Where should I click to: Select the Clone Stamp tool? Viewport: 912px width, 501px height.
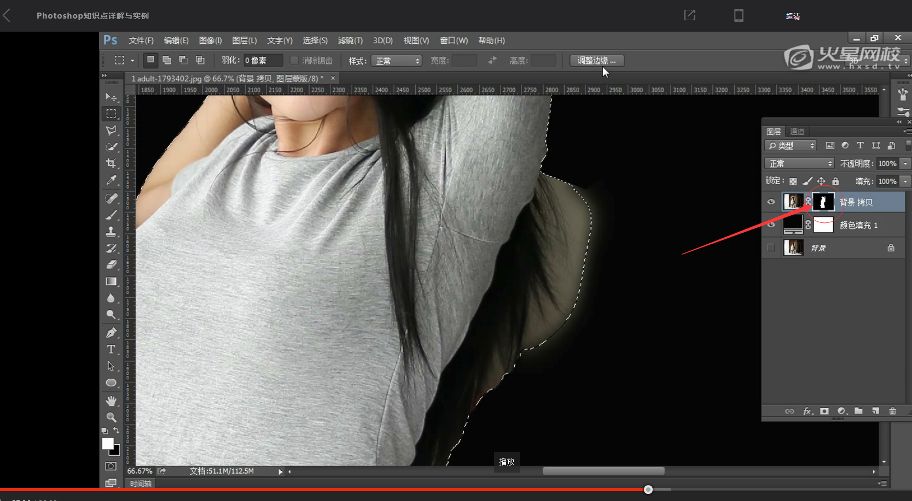pos(111,231)
